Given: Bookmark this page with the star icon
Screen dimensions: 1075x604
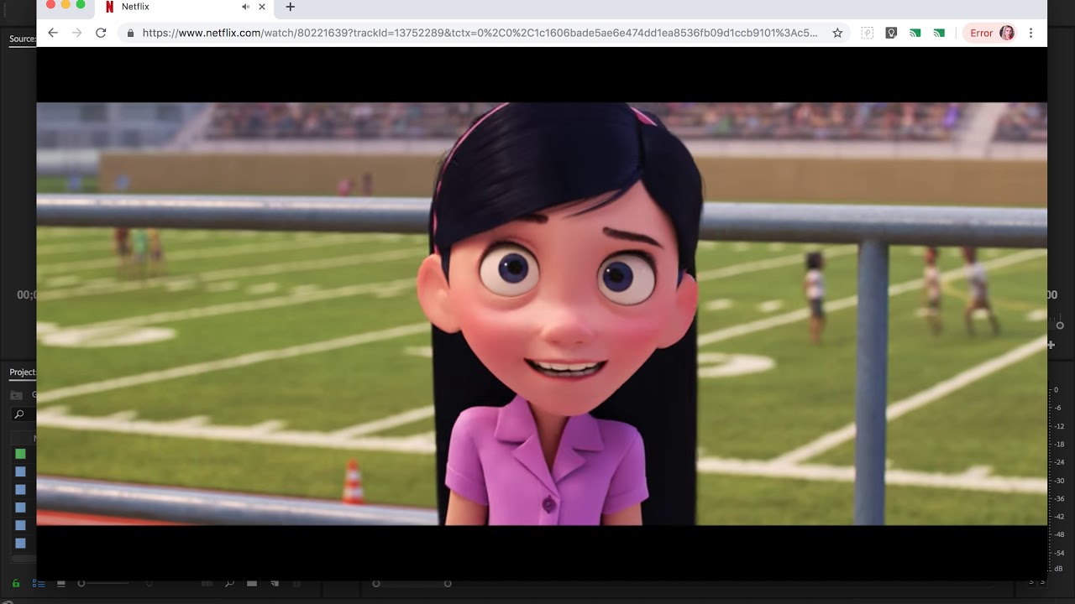Looking at the screenshot, I should coord(837,33).
